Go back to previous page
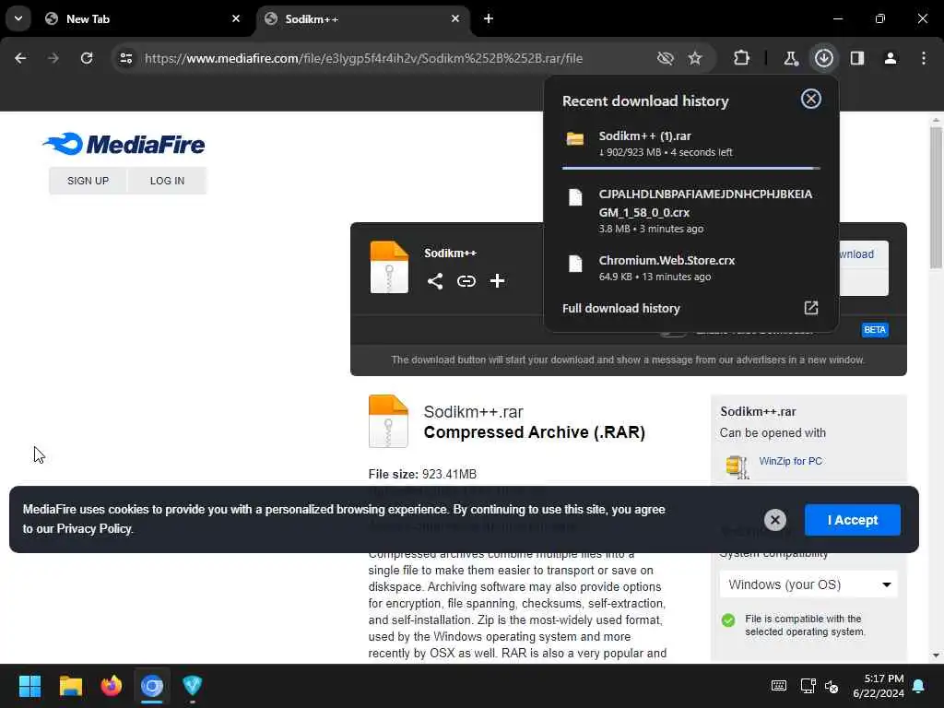 point(20,58)
